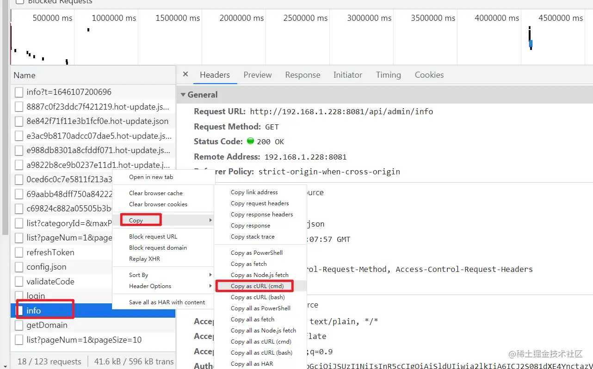Image resolution: width=593 pixels, height=369 pixels.
Task: Select the e988db8301a8cfddf071.hot-update request
Action: pos(93,150)
